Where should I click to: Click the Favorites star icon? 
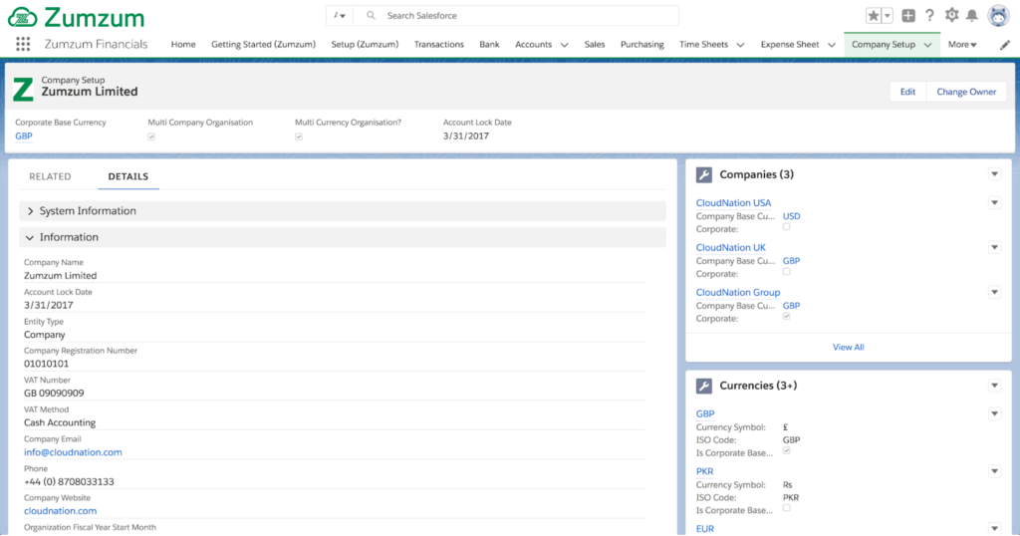tap(873, 16)
